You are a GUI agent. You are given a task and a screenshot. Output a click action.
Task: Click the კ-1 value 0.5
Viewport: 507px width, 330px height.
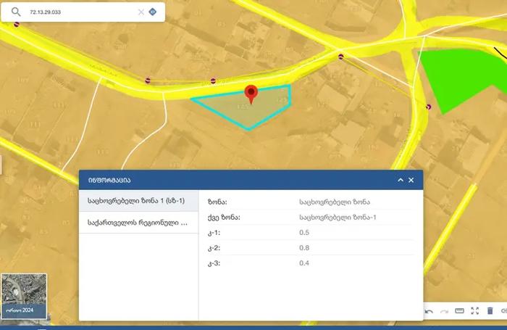[x=304, y=233]
